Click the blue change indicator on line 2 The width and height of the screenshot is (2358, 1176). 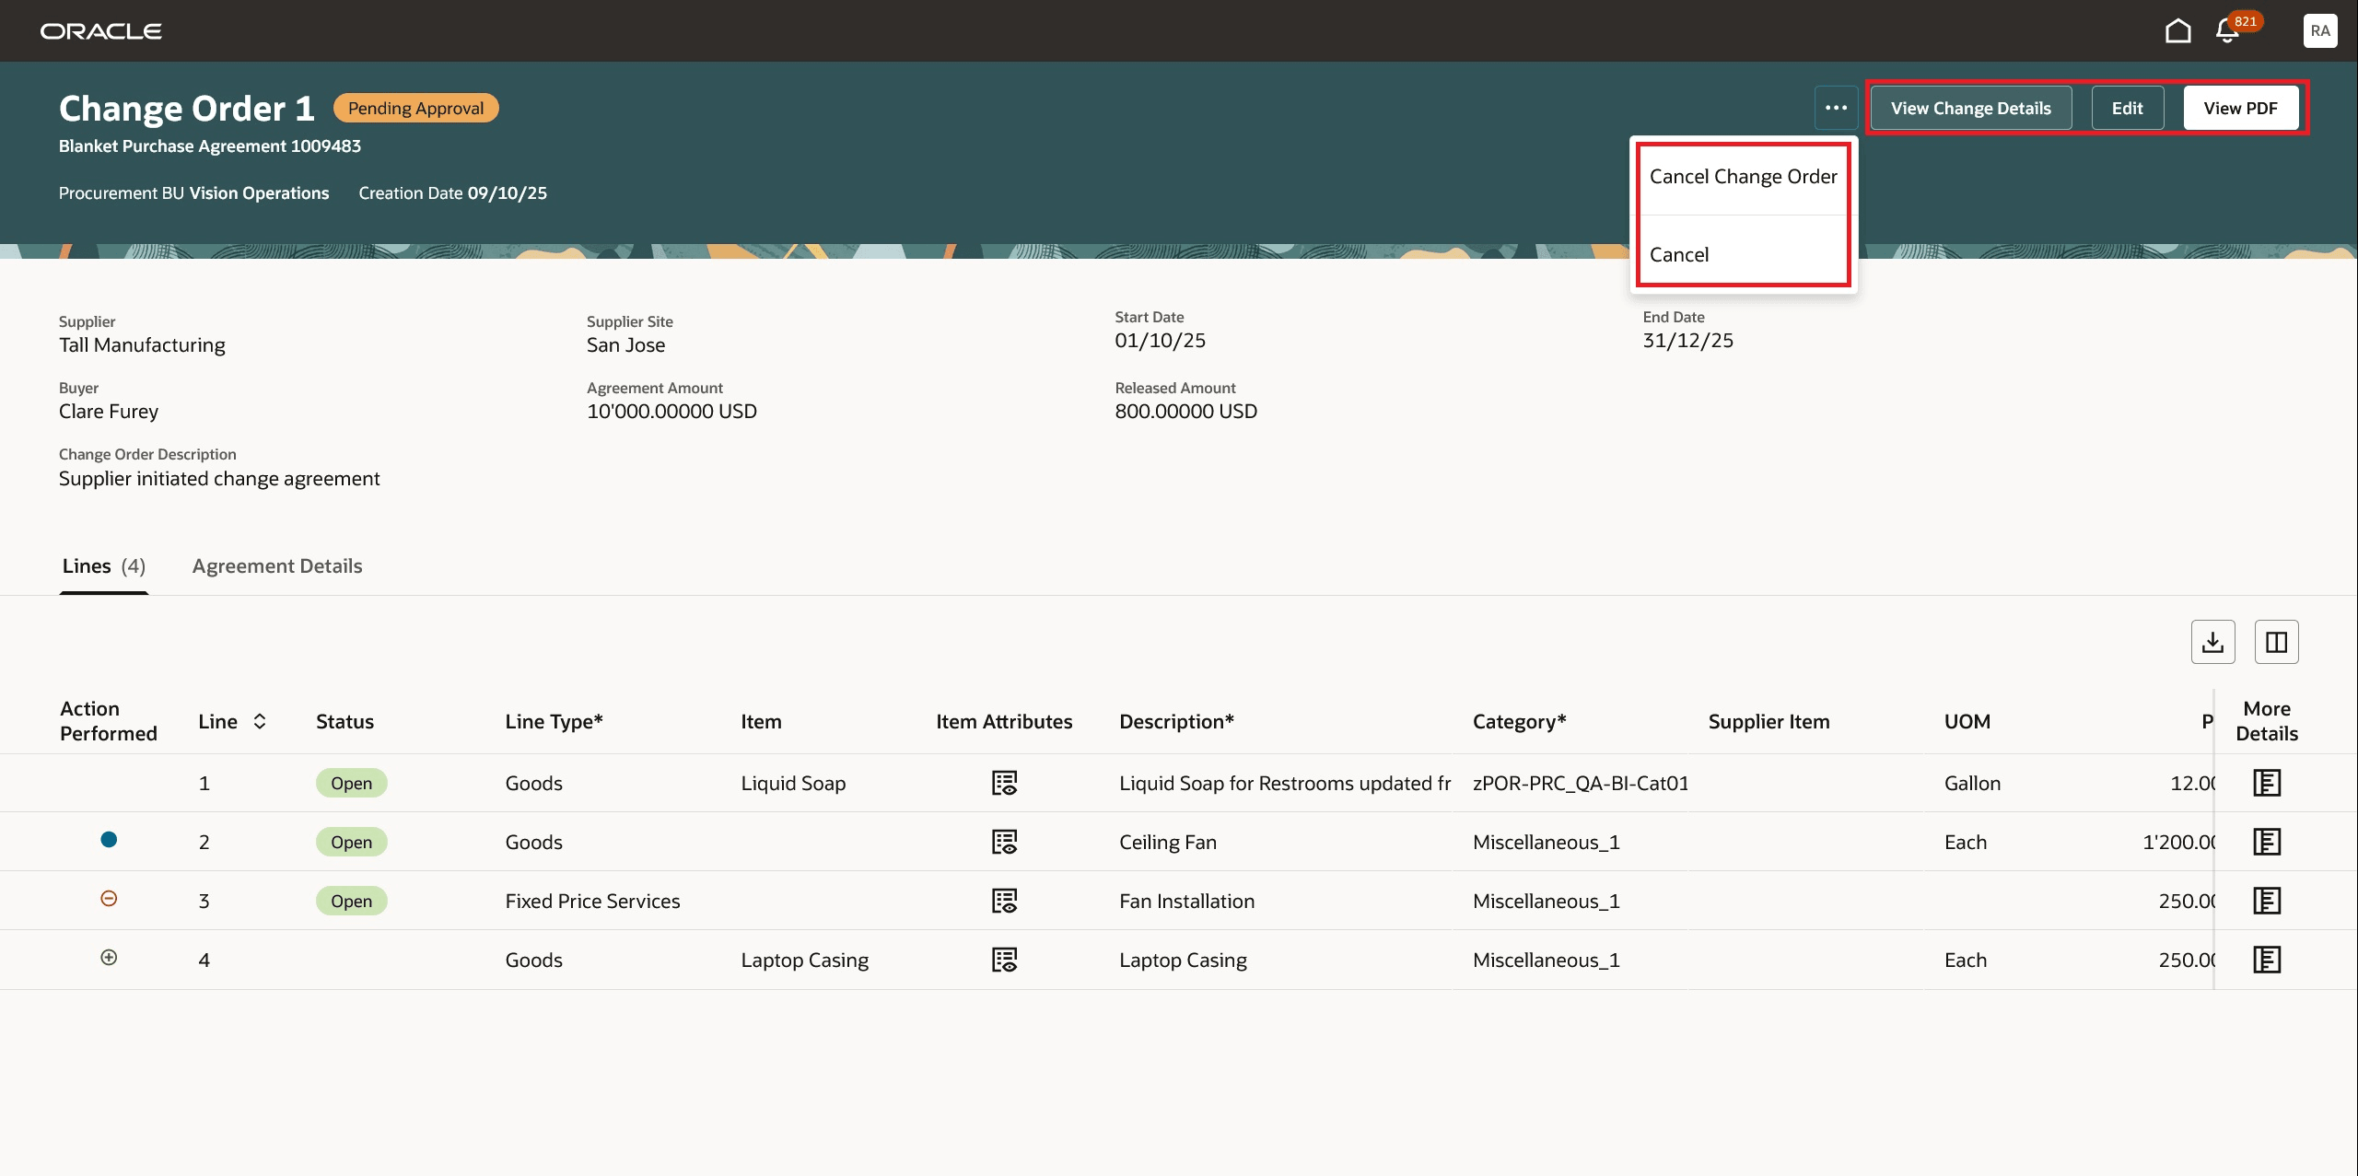click(x=109, y=839)
